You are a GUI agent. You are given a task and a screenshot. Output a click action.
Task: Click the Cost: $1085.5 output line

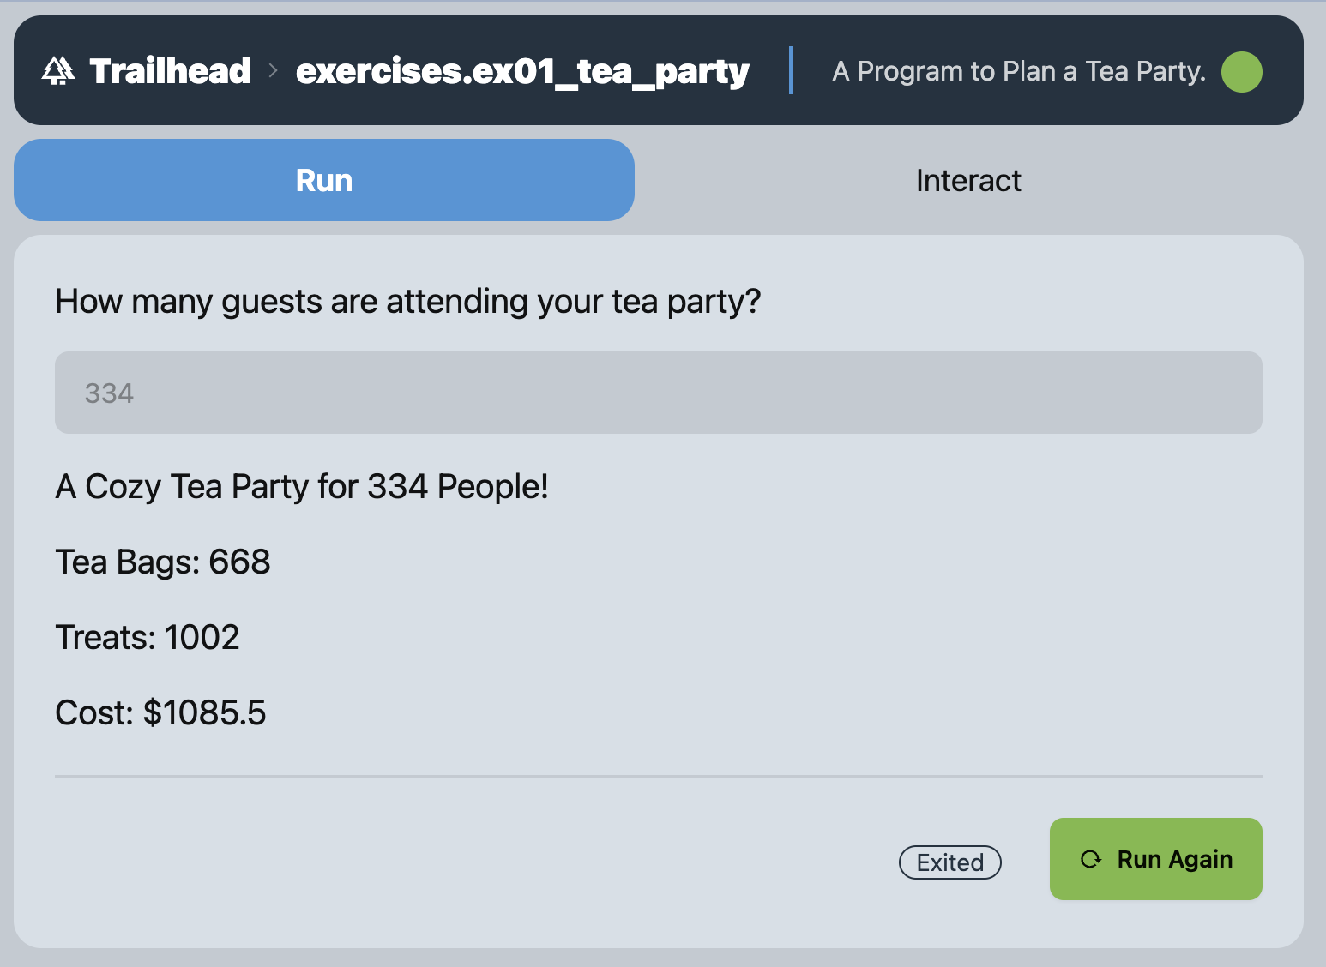coord(161,713)
